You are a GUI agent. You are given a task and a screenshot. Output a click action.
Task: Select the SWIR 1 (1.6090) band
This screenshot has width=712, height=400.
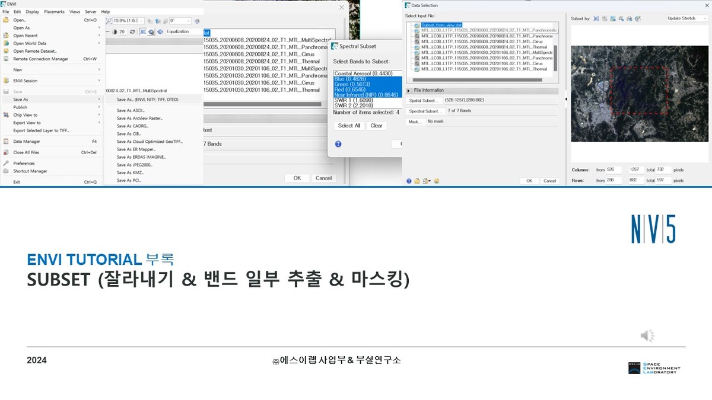coord(355,100)
